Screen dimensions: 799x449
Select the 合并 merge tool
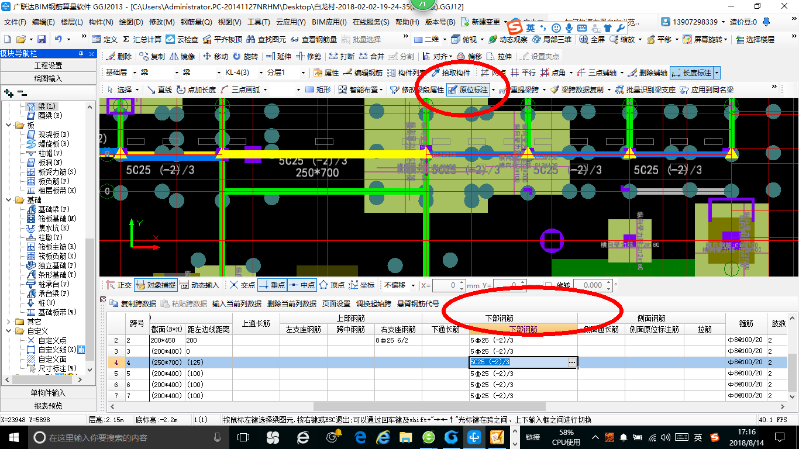371,57
